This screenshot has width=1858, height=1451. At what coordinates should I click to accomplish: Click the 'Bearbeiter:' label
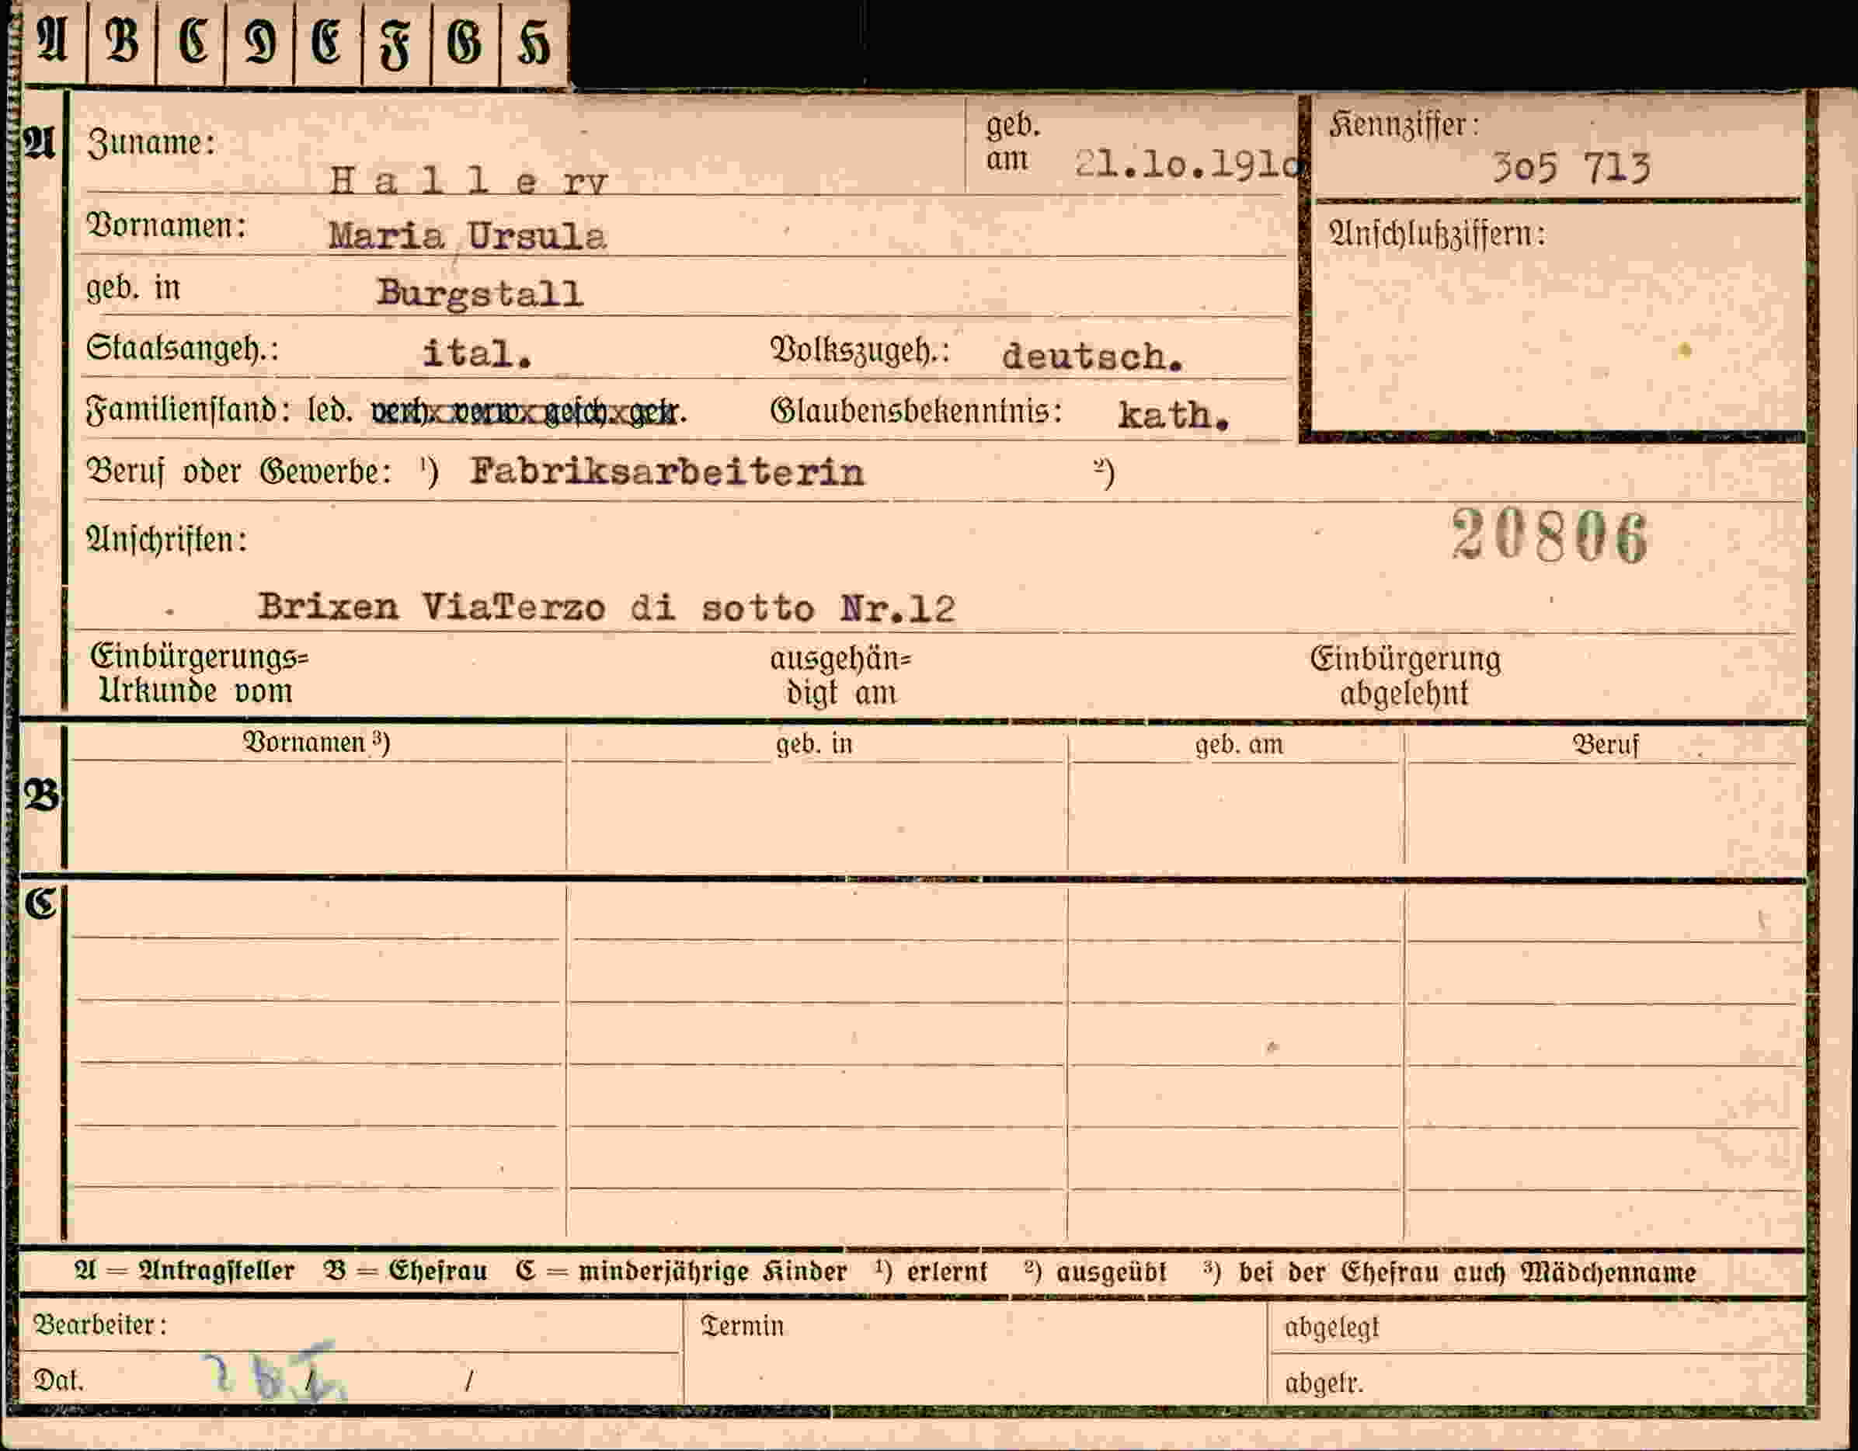click(100, 1324)
